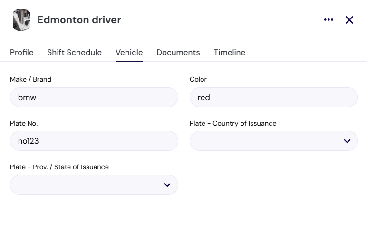Switch to the Profile tab

(22, 52)
